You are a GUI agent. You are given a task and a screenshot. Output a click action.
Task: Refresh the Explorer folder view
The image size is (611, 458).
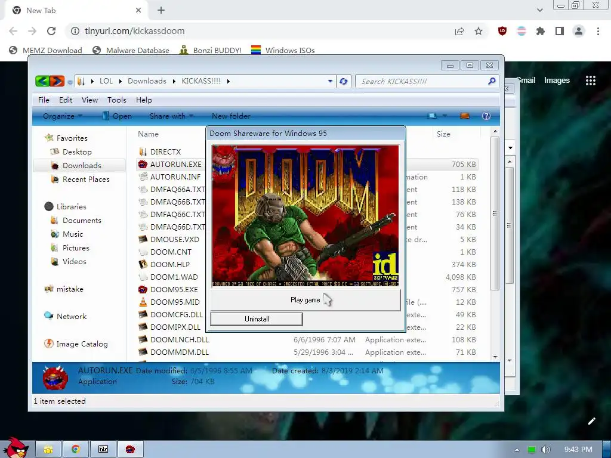coord(343,81)
